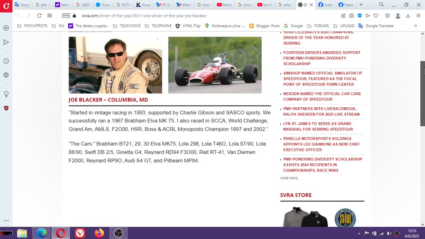
Task: Click scrollbar down arrow on page
Action: pos(423,224)
